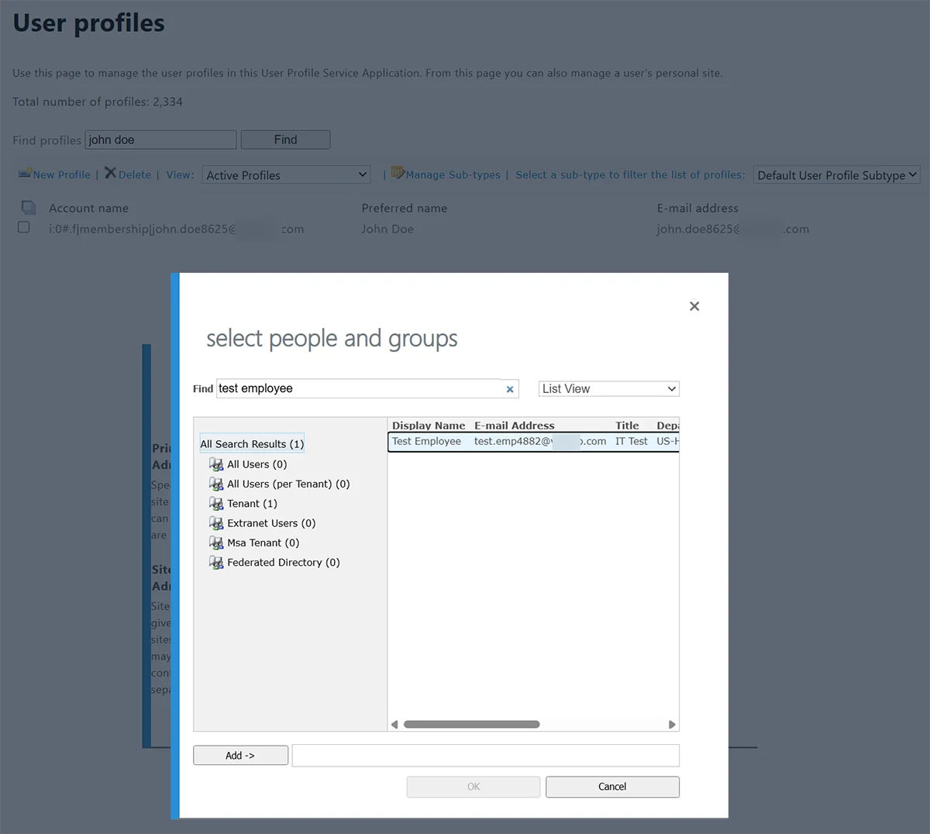Open the Active Profiles view dropdown
The image size is (930, 834).
pyautogui.click(x=285, y=174)
